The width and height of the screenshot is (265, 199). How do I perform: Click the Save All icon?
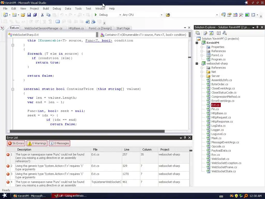coord(35,15)
